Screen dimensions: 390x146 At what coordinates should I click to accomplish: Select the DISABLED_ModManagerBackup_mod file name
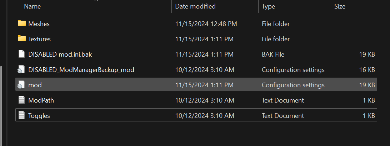(81, 70)
